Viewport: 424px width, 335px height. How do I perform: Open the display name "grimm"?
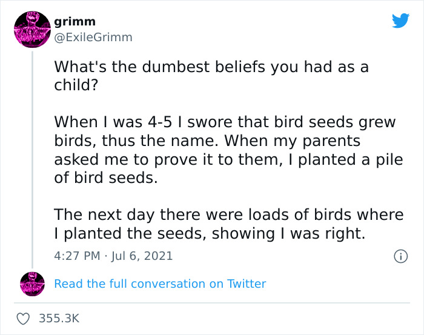tap(75, 22)
